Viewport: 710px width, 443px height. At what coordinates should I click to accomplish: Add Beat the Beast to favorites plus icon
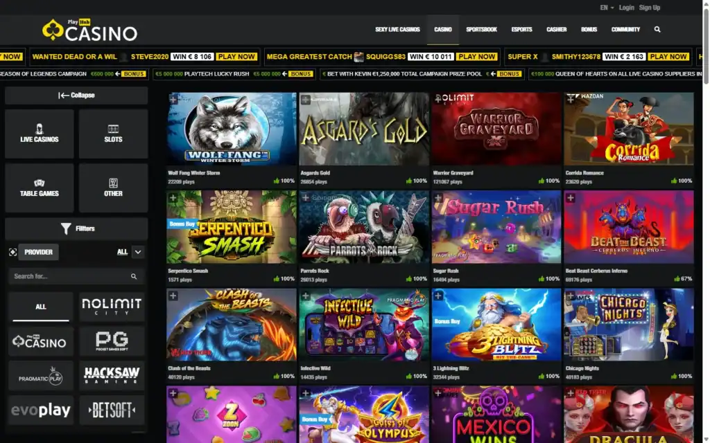[x=571, y=197]
